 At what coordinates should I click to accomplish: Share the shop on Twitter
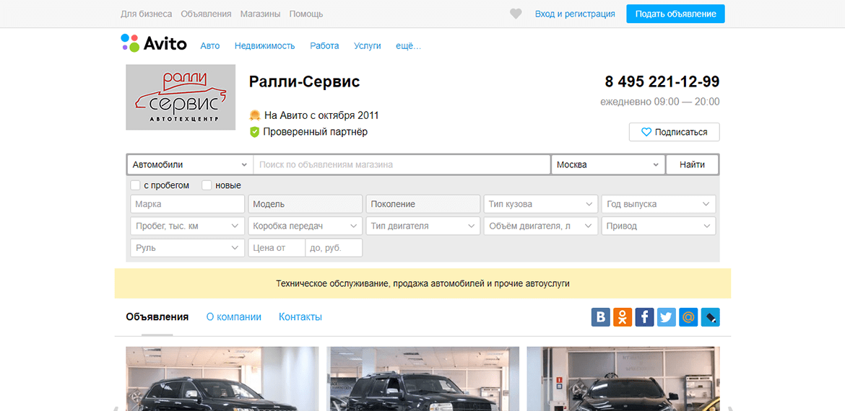[x=667, y=317]
